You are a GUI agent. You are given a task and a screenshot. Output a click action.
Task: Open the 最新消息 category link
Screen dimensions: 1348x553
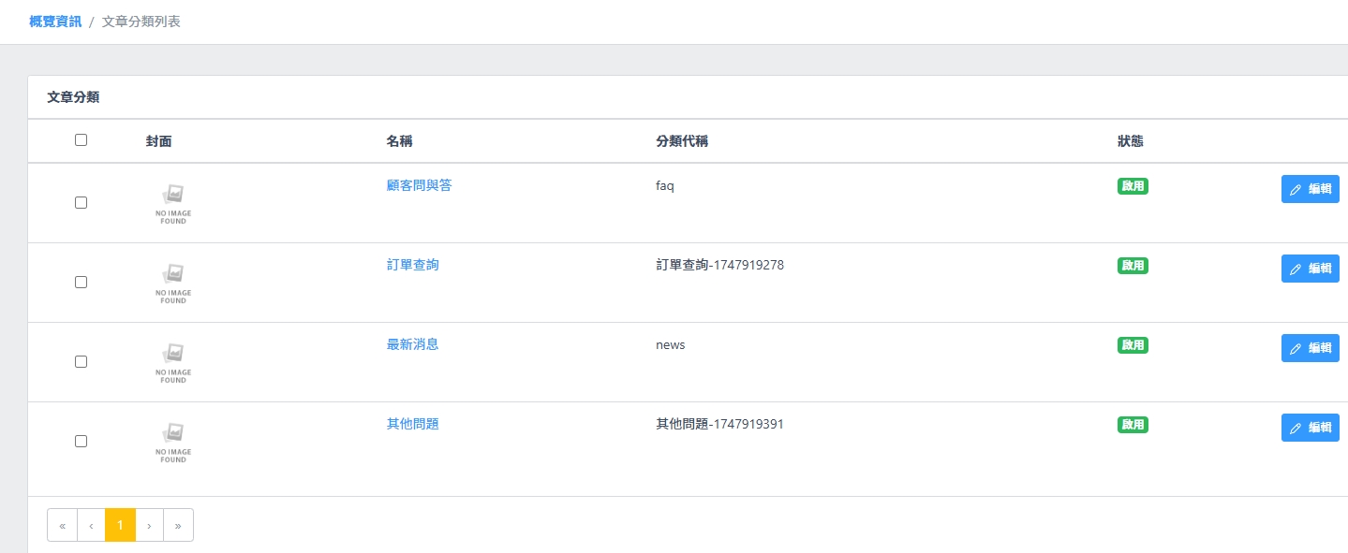point(412,344)
